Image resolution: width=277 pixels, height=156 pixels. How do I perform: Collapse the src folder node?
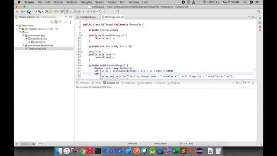20,32
